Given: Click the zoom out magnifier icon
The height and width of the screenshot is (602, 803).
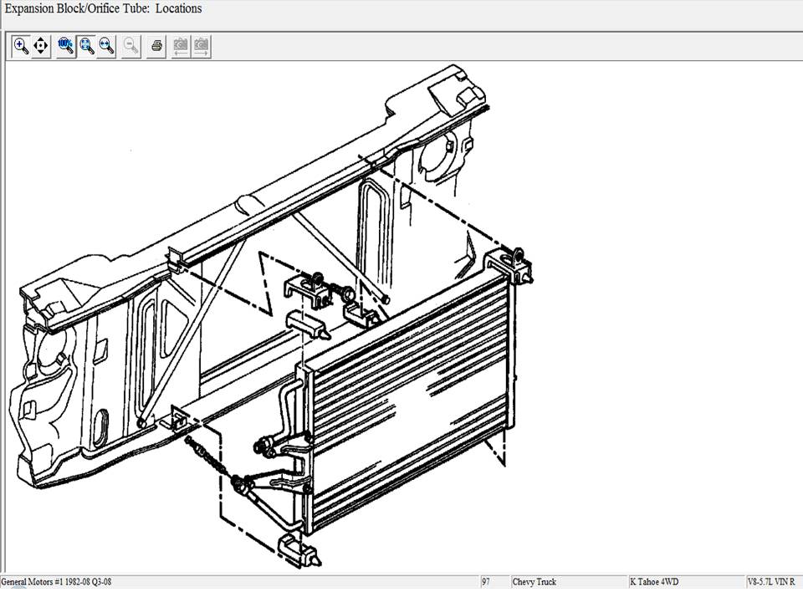Looking at the screenshot, I should (x=130, y=46).
